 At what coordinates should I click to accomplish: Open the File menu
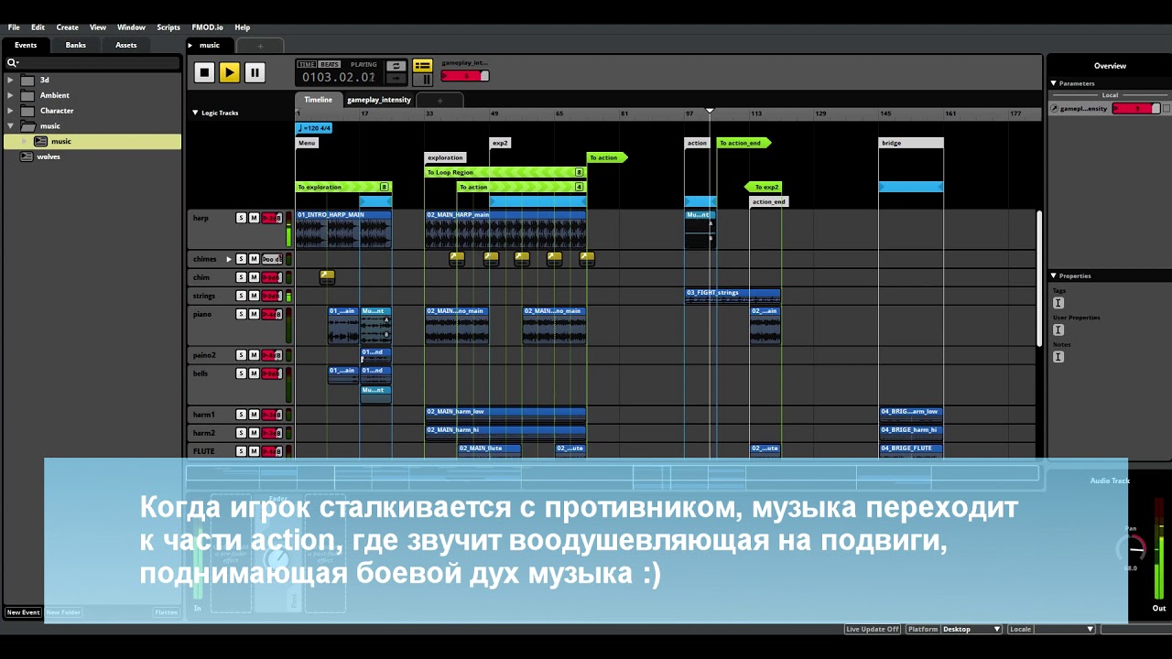(x=14, y=27)
